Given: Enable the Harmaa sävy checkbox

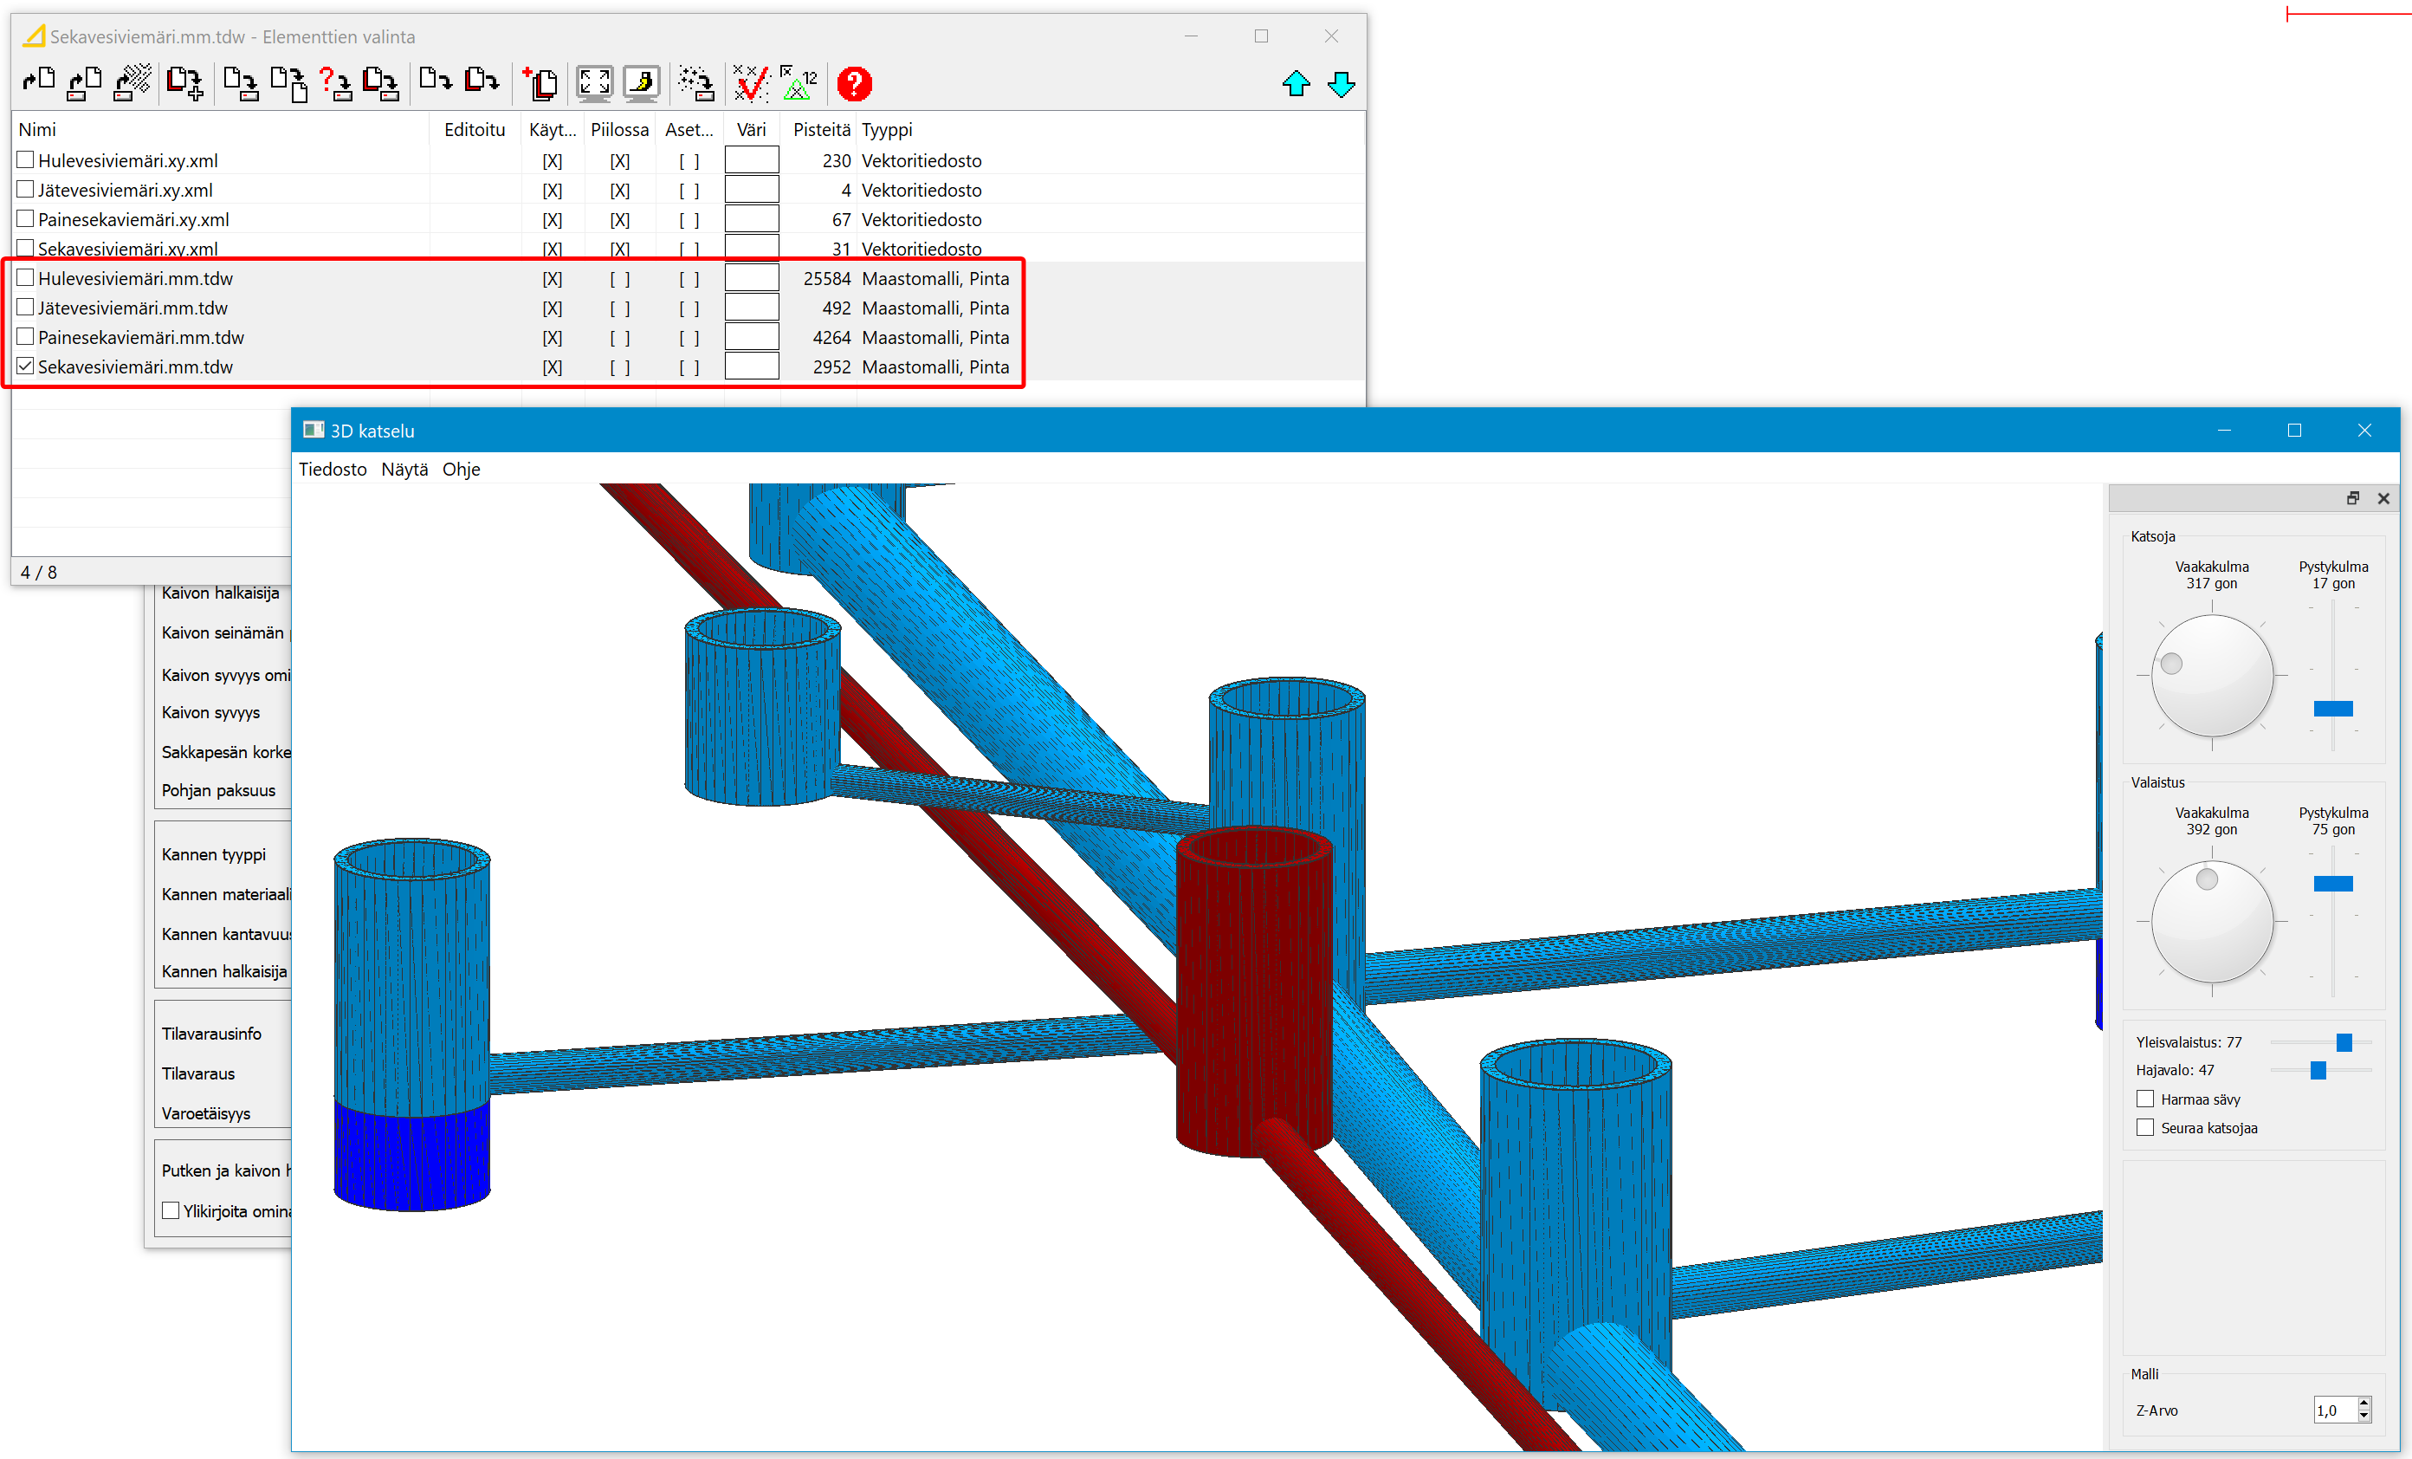Looking at the screenshot, I should tap(2144, 1099).
